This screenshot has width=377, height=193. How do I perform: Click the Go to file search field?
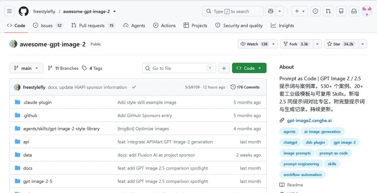179,68
